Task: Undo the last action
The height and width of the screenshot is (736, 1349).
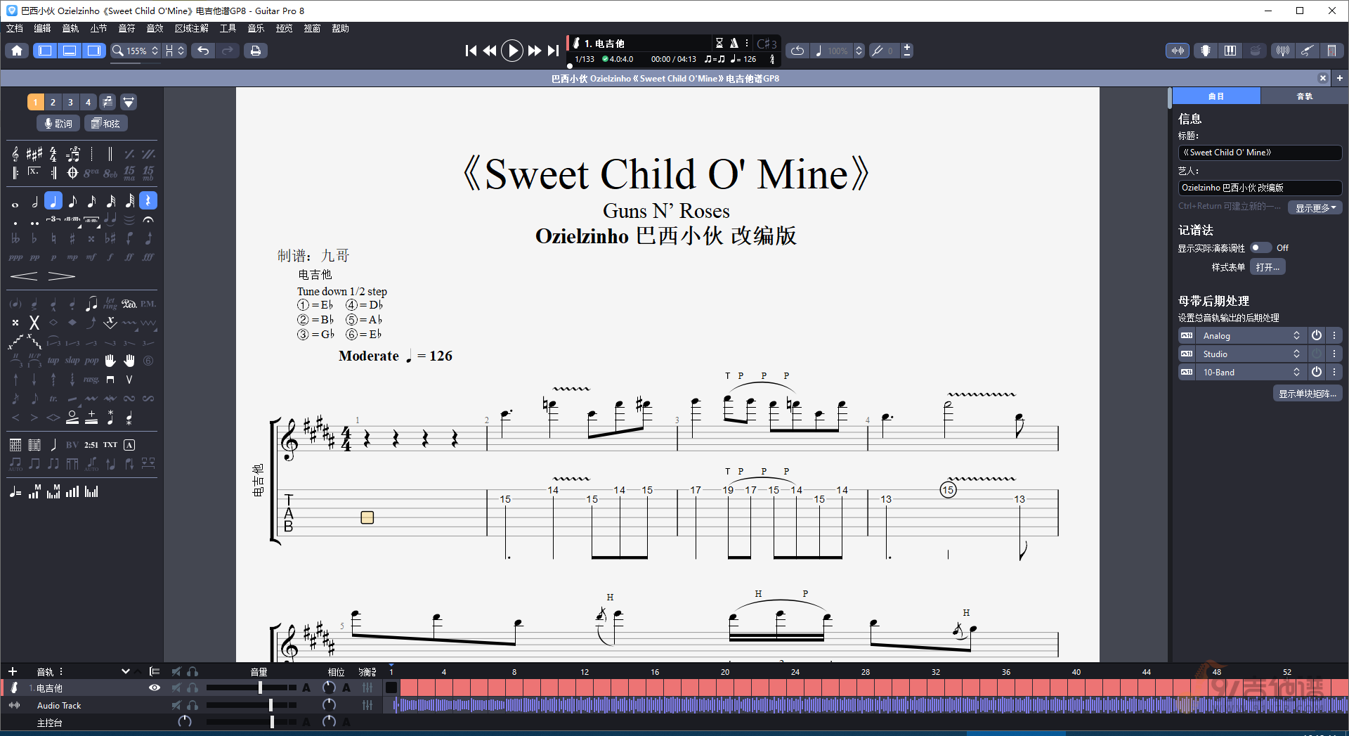Action: click(203, 51)
